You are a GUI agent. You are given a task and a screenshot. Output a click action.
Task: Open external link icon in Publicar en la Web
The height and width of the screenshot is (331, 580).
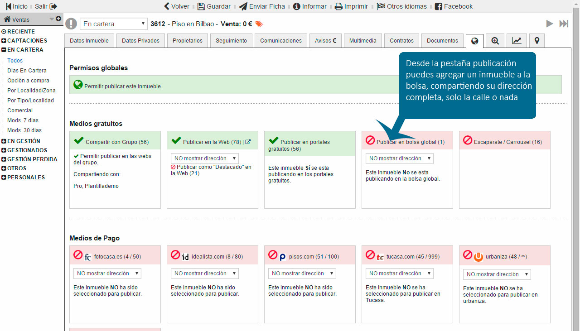click(x=248, y=142)
